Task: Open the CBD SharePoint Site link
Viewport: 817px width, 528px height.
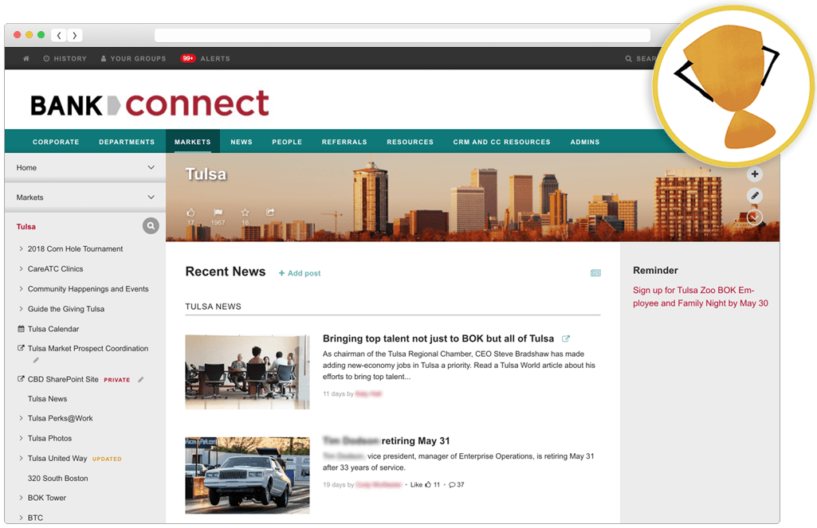Action: 63,380
